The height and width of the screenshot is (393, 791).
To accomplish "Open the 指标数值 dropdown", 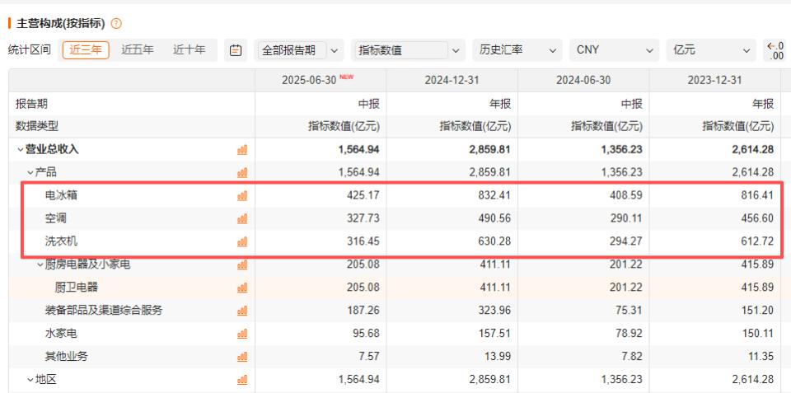I will click(407, 50).
